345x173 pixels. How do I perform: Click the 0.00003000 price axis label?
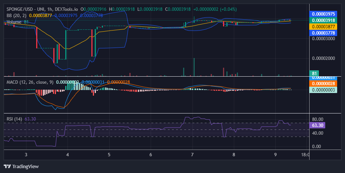pos(323,39)
